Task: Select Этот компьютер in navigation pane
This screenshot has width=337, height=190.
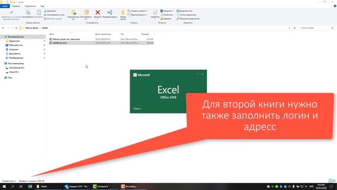Action: [14, 63]
